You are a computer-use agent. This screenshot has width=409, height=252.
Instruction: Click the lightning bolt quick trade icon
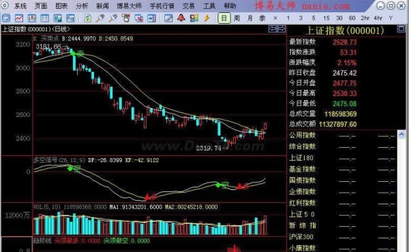(x=207, y=18)
